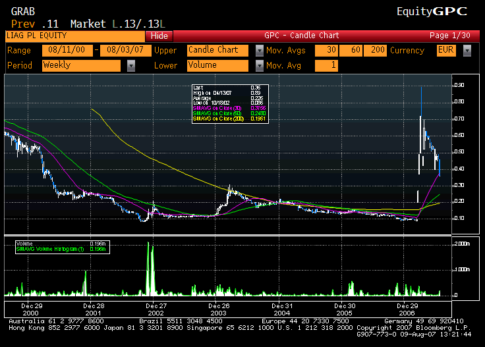
Task: Click the EquityGPC header label
Action: (x=432, y=11)
